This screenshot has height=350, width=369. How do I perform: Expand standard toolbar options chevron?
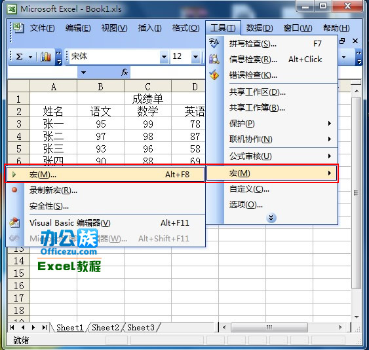(59, 58)
